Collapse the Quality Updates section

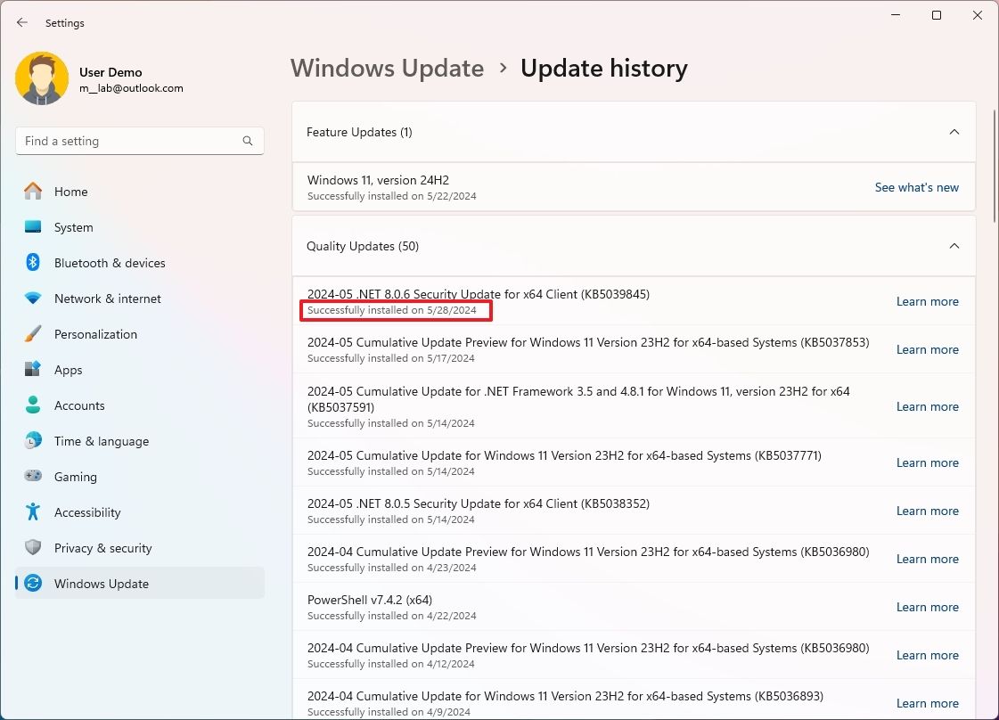coord(954,246)
